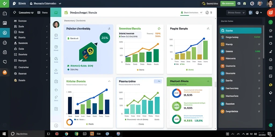This screenshot has height=137, width=275.
Task: Click the clock icon in left rail
Action: pos(5,43)
